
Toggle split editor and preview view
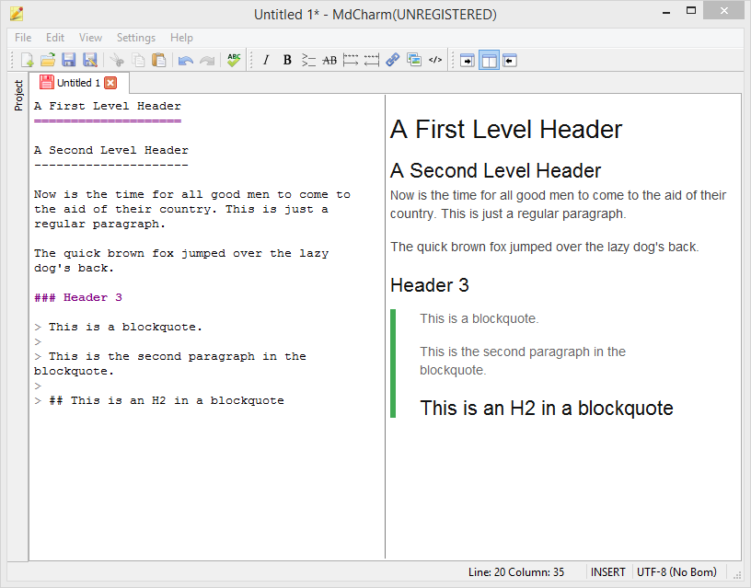[489, 61]
